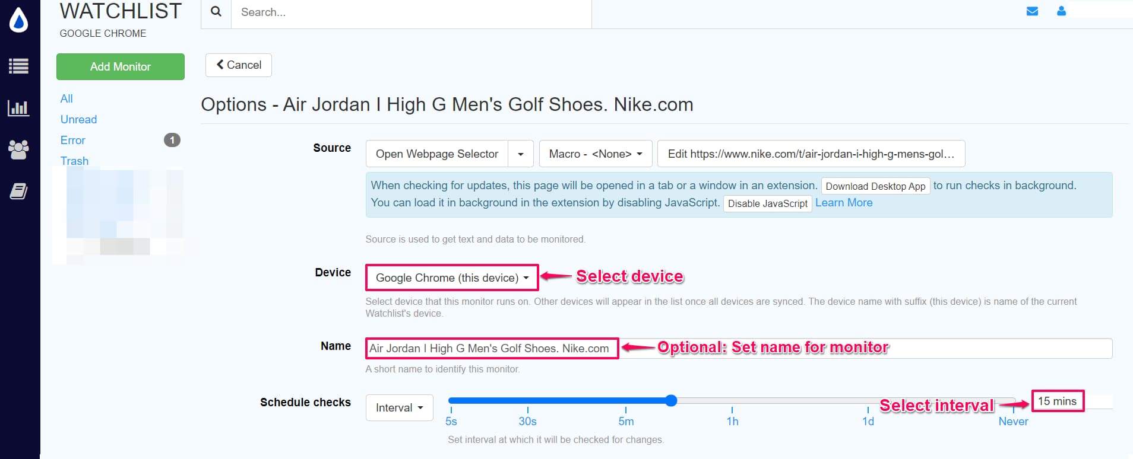Image resolution: width=1133 pixels, height=459 pixels.
Task: Open the watchlist list icon in sidebar
Action: point(18,66)
